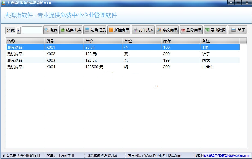Edit product via 修改商品 button
The image size is (252, 159).
click(167, 30)
